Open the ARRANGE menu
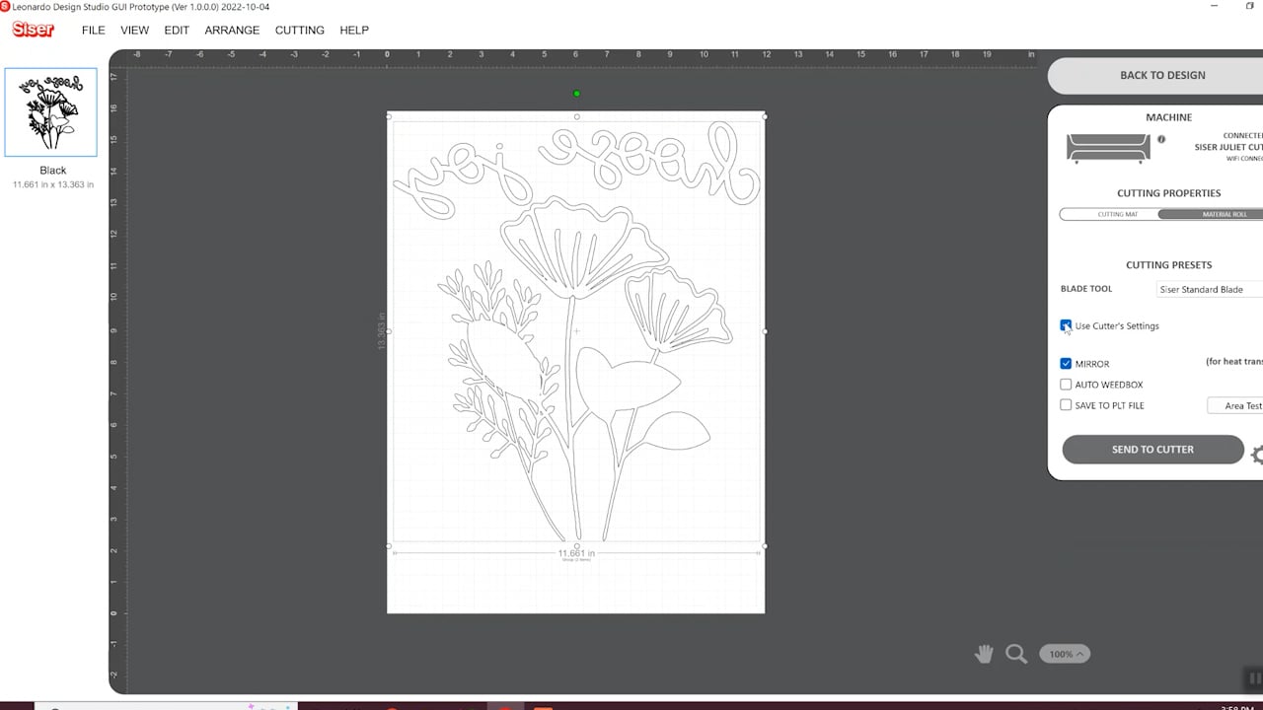The width and height of the screenshot is (1263, 710). pos(232,31)
